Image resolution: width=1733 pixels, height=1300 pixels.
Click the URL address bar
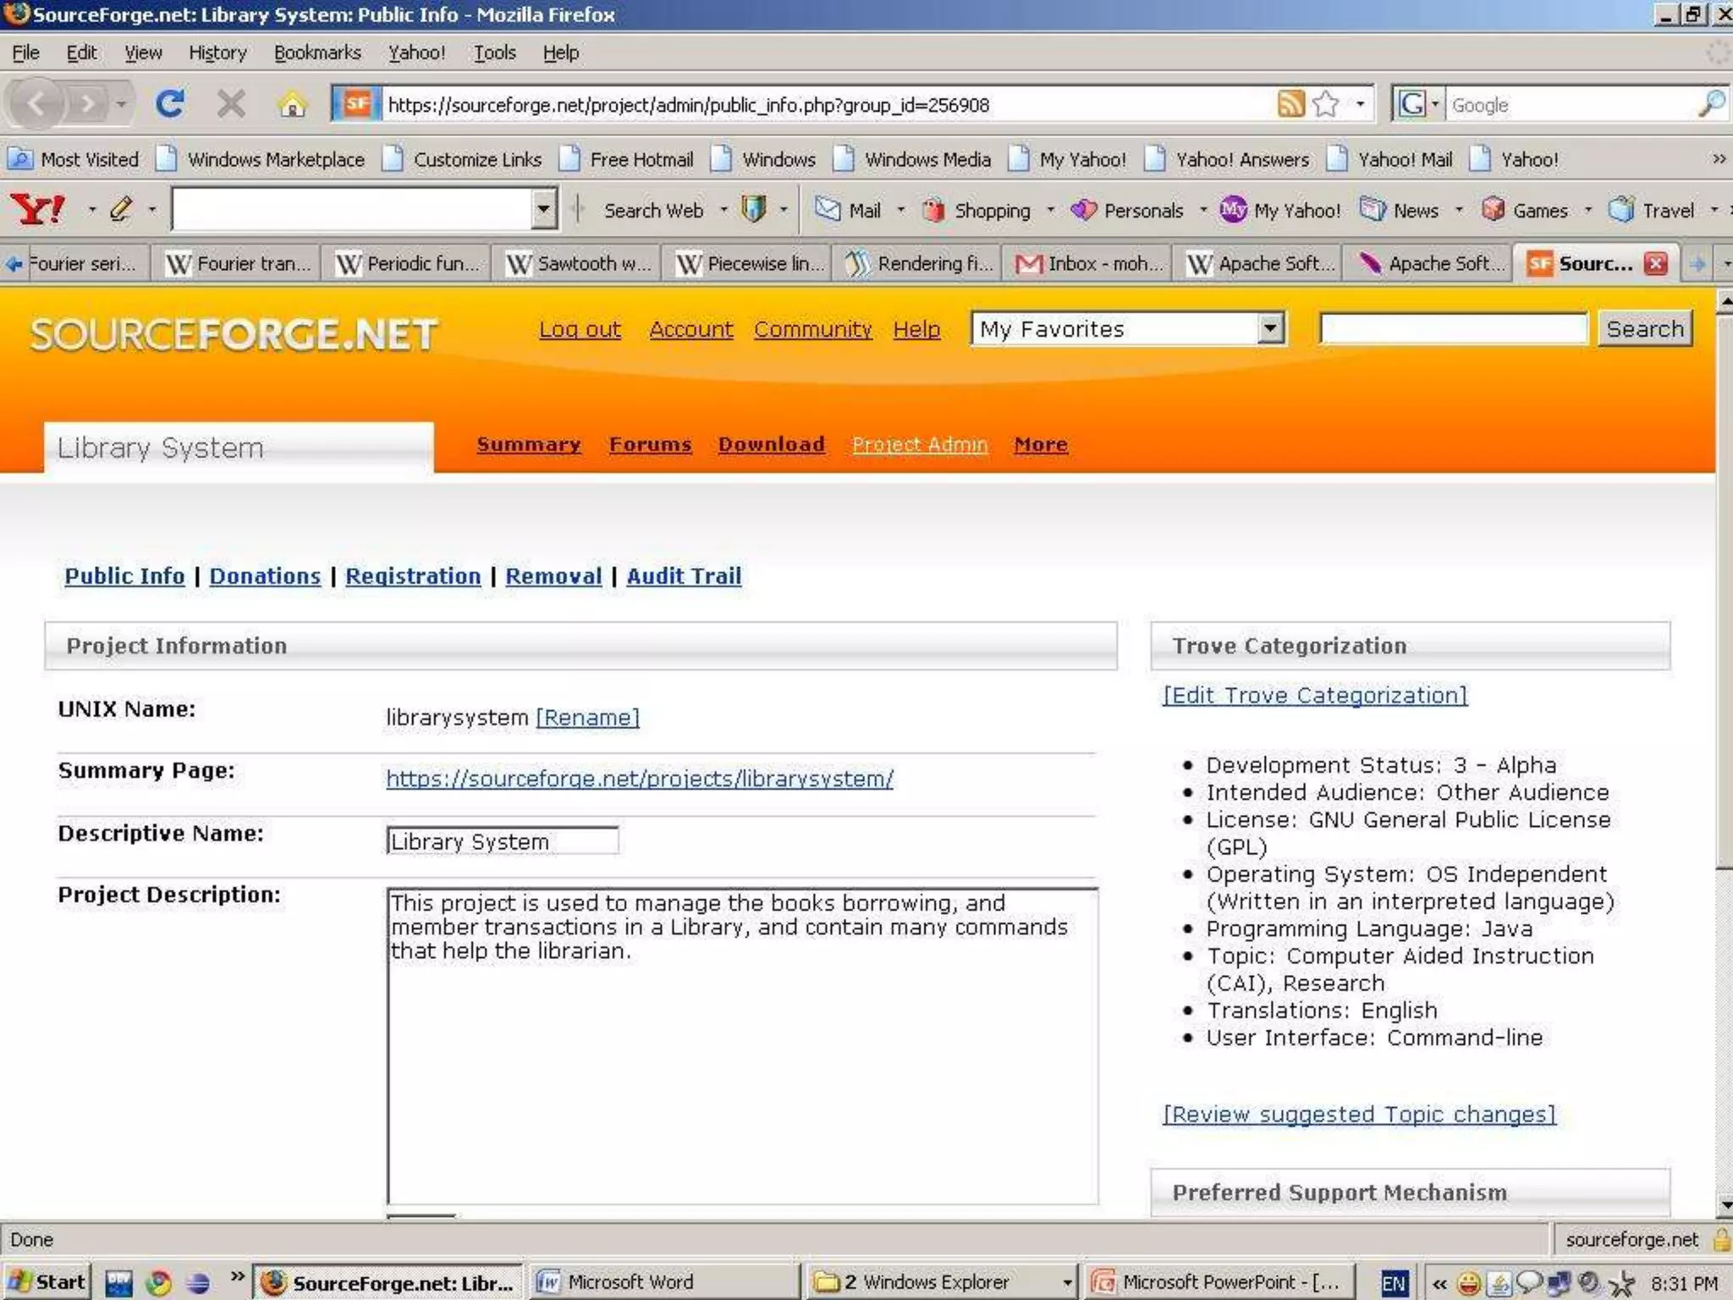tap(825, 104)
